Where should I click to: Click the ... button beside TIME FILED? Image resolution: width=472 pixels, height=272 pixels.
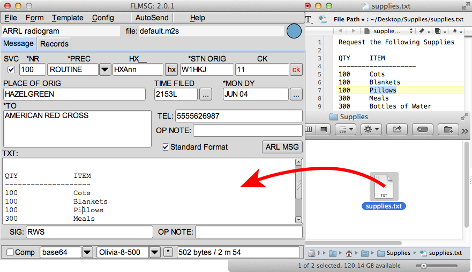coord(206,94)
